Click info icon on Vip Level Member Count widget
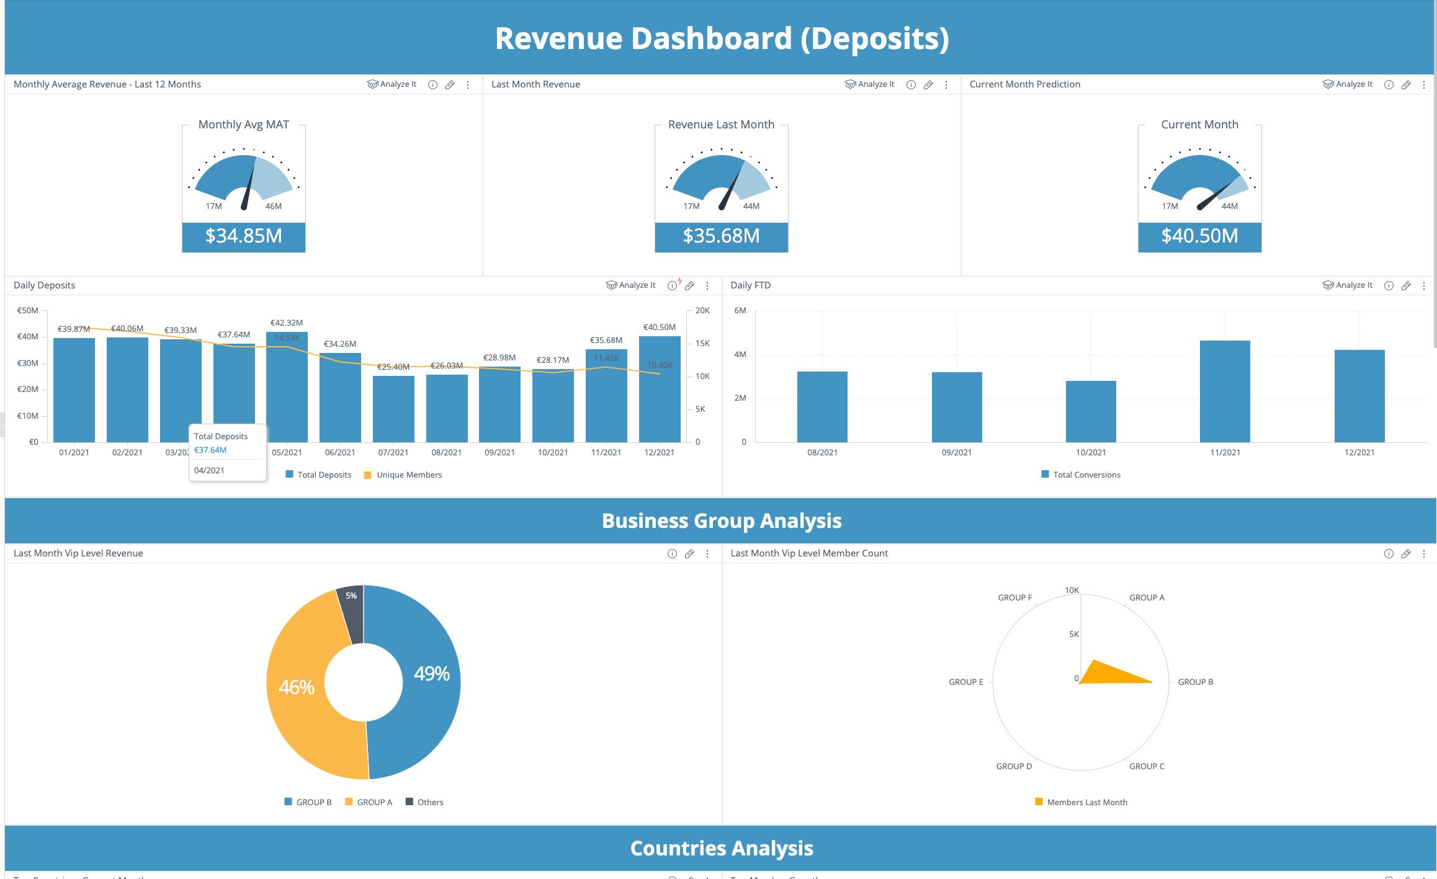 [x=1389, y=553]
